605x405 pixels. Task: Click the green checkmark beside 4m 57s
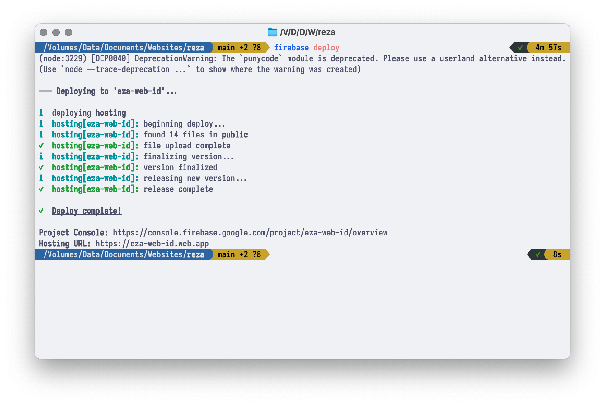[x=520, y=48]
